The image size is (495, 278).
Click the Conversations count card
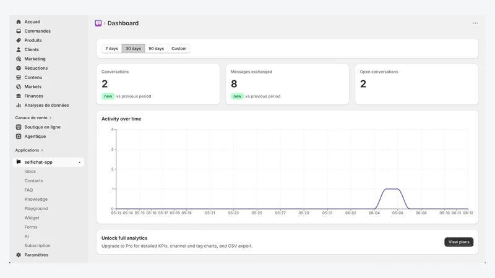point(158,85)
